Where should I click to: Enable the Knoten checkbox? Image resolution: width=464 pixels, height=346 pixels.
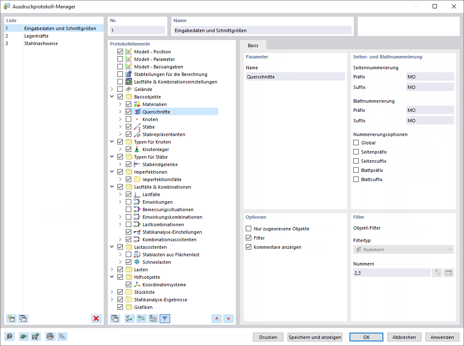click(x=128, y=119)
